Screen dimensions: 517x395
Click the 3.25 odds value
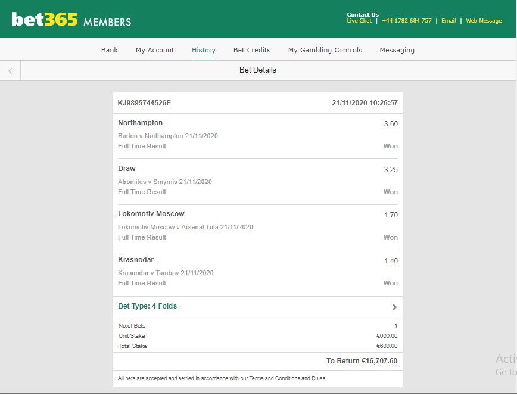point(391,170)
